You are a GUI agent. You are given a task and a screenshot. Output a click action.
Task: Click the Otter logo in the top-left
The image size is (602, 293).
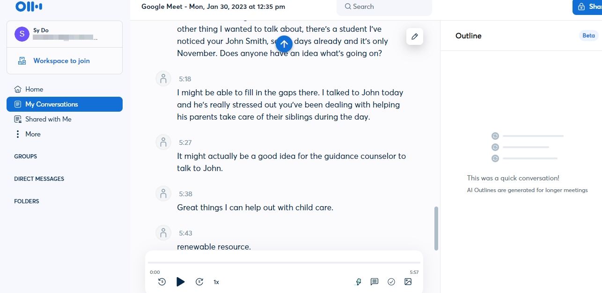(x=28, y=7)
